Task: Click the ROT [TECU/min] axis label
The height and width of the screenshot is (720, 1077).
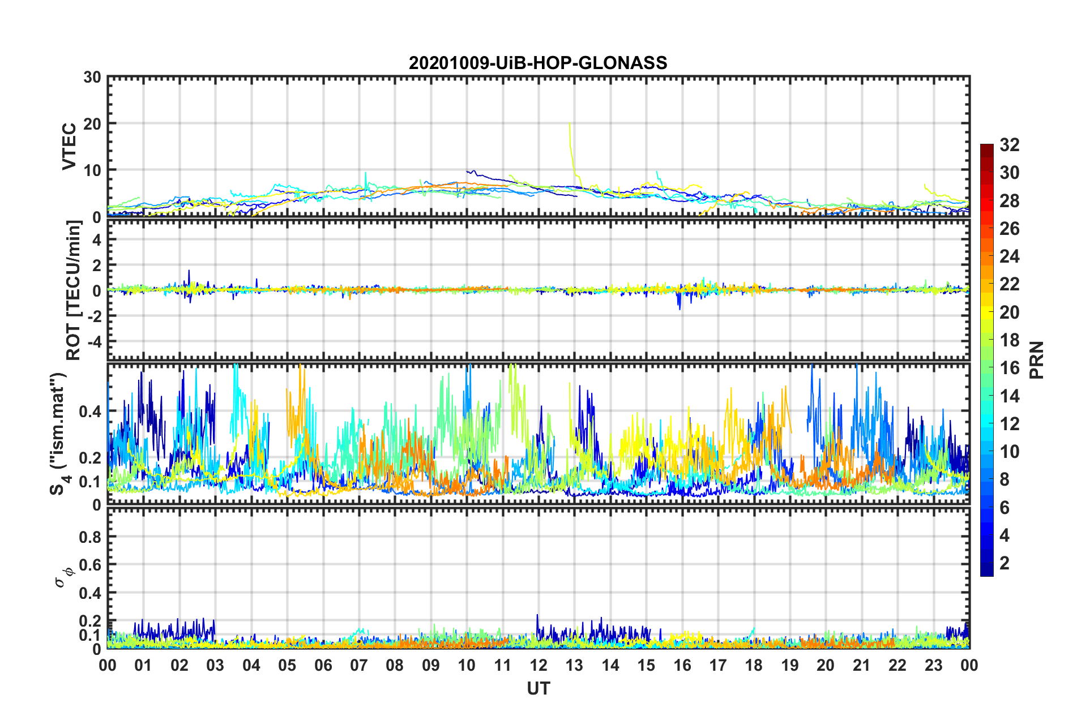Action: click(74, 290)
